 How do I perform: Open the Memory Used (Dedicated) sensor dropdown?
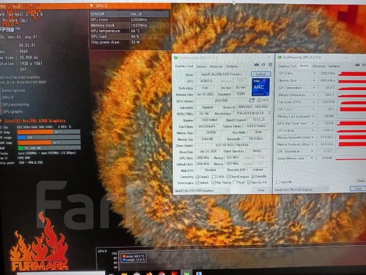click(313, 116)
